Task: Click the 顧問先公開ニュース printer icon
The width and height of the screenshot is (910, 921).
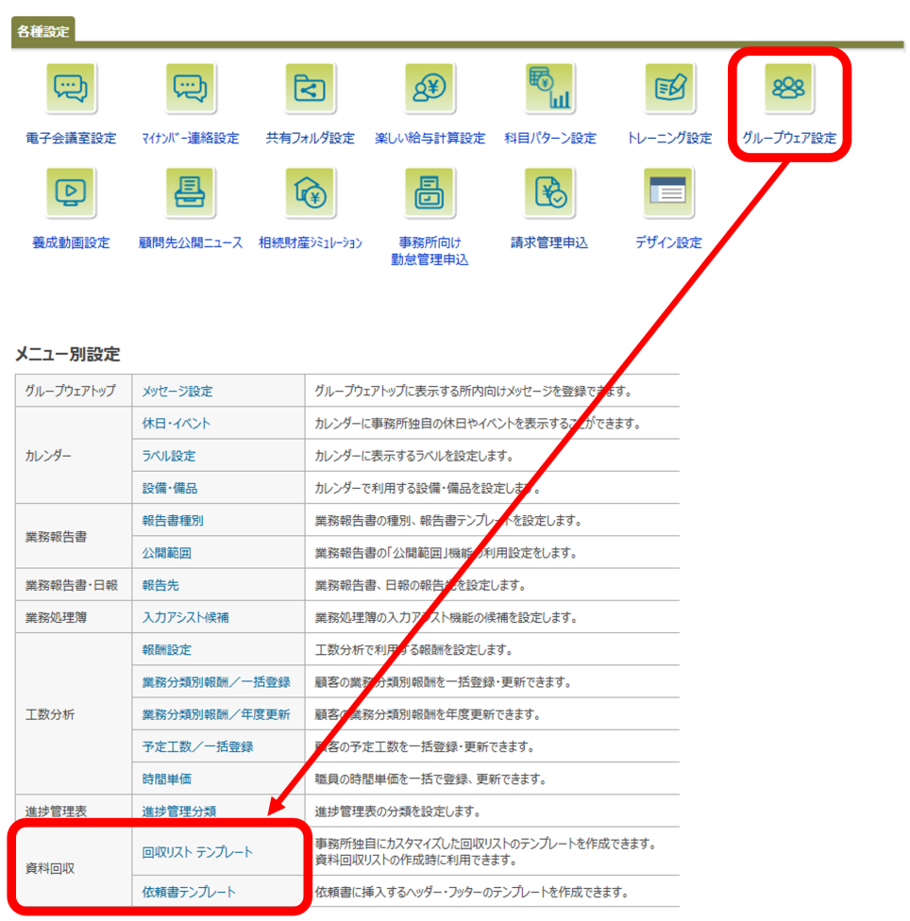Action: (x=191, y=193)
